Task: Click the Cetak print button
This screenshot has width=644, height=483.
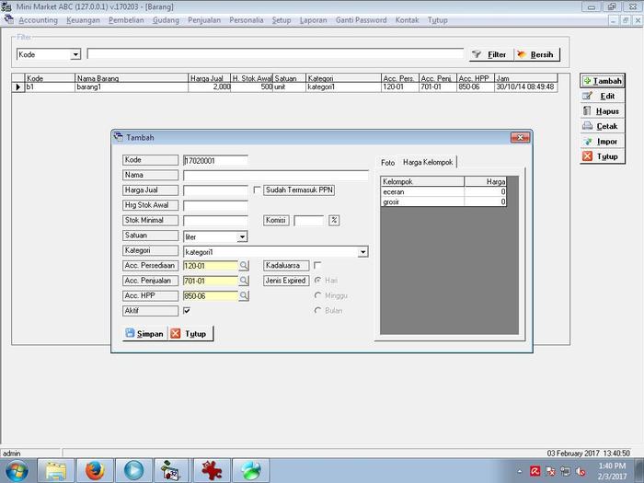Action: pyautogui.click(x=601, y=126)
